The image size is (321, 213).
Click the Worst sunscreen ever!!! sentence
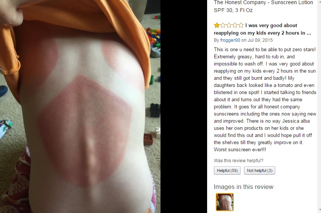point(240,149)
